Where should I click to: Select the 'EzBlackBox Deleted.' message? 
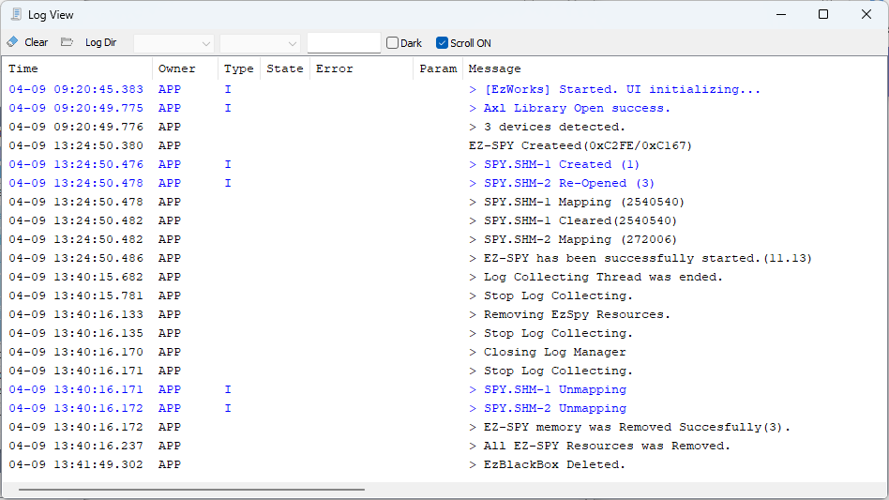pos(547,464)
